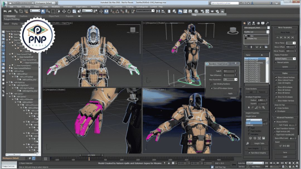Click the Weight Table button
Image resolution: width=301 pixels, height=169 pixels.
tap(259, 143)
